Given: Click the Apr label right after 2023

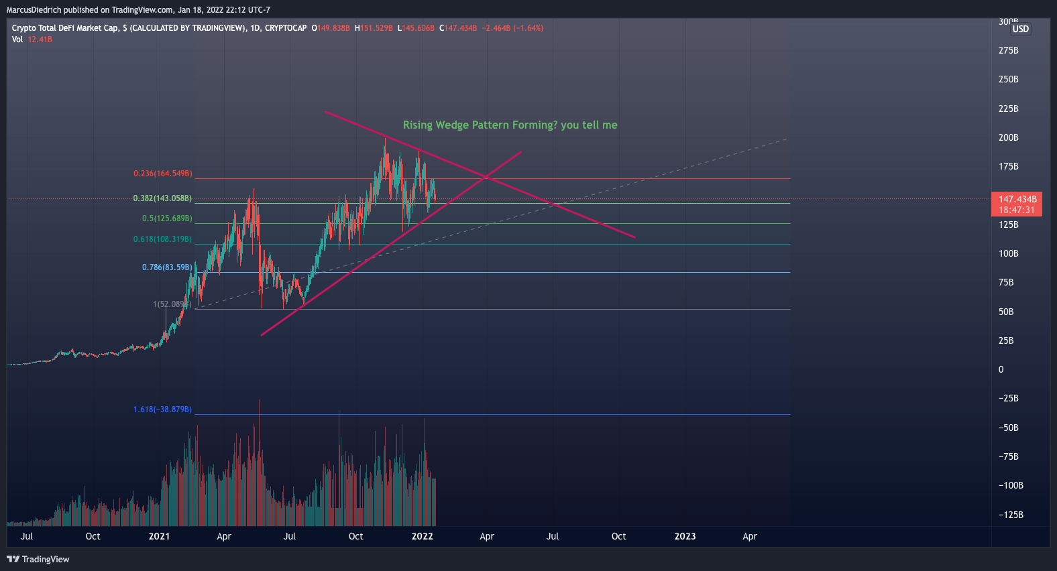Looking at the screenshot, I should click(x=750, y=536).
